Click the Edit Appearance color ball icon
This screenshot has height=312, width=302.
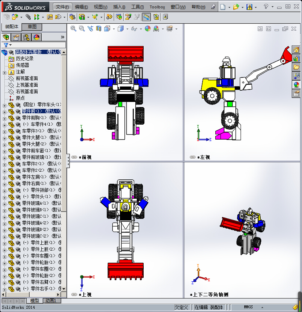point(148,28)
